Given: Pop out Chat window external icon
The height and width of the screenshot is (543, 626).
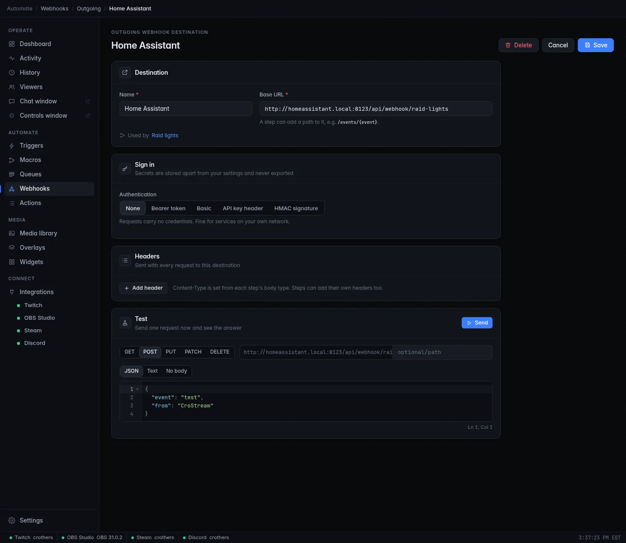Looking at the screenshot, I should coord(87,101).
